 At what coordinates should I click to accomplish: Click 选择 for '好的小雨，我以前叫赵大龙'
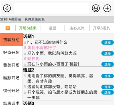[x=107, y=53]
